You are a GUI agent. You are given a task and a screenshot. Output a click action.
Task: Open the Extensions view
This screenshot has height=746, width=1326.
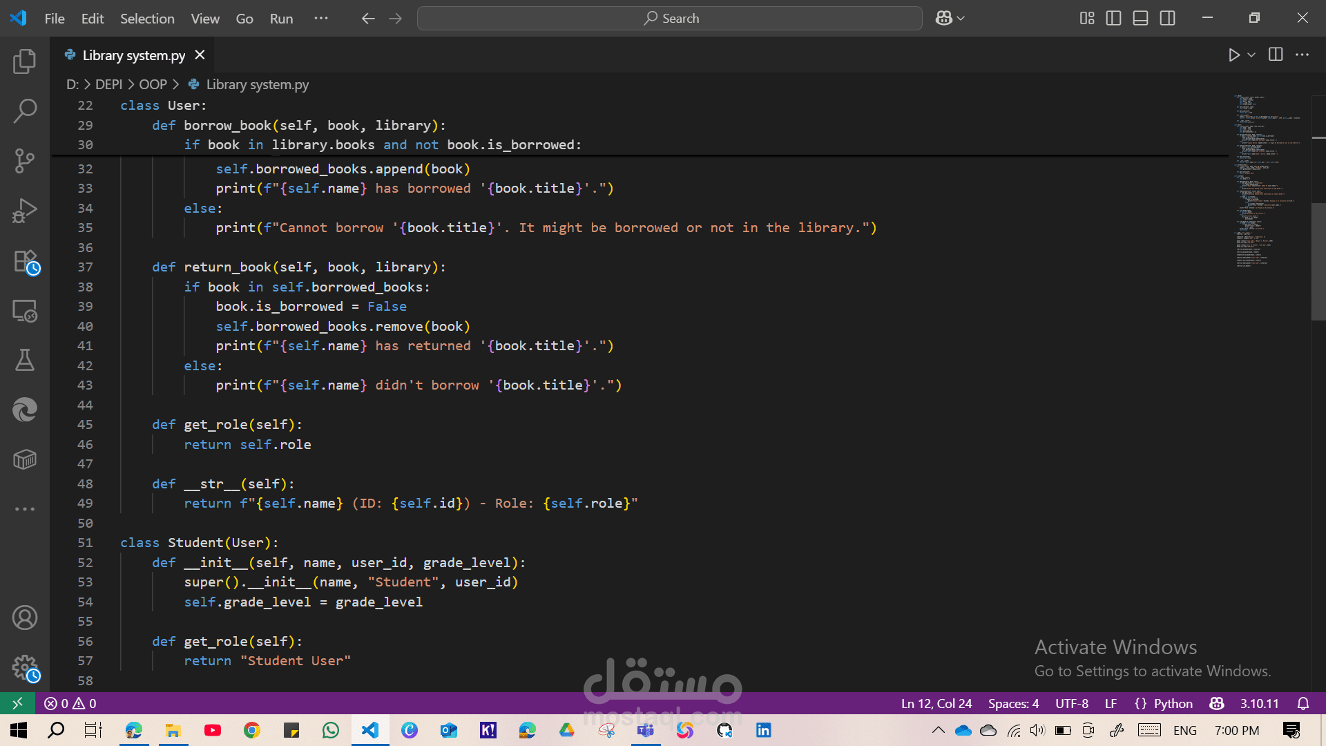click(25, 262)
